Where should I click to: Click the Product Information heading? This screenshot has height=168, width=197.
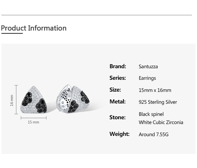click(x=34, y=28)
